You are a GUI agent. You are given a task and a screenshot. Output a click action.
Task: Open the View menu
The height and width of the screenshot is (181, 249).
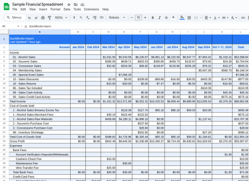click(x=32, y=10)
